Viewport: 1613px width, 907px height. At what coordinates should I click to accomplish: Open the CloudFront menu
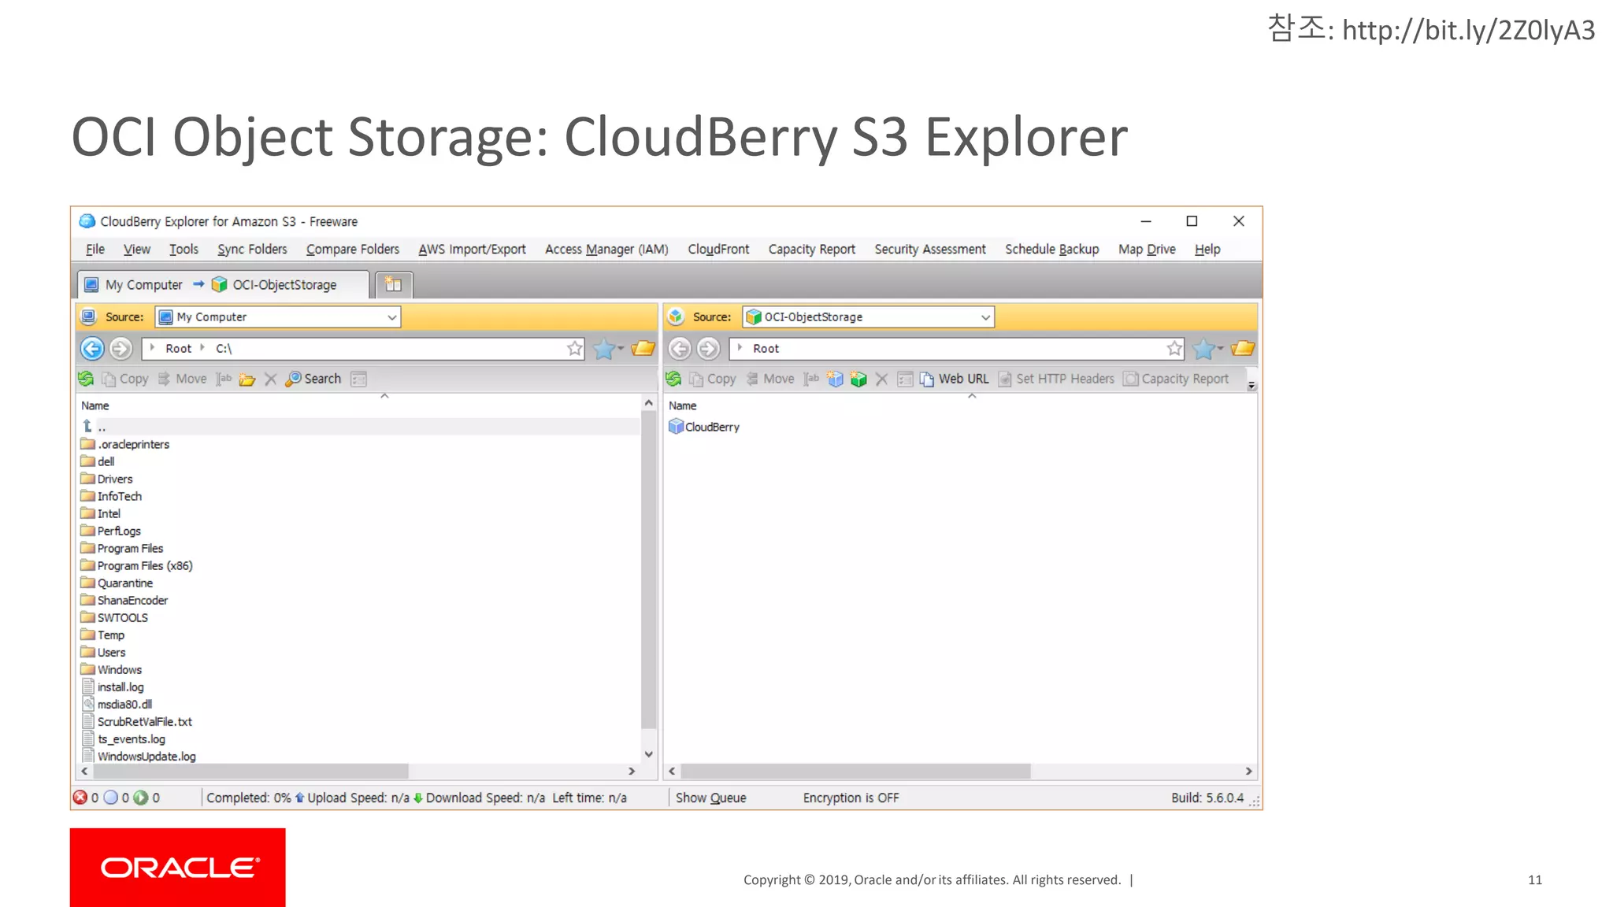tap(718, 250)
